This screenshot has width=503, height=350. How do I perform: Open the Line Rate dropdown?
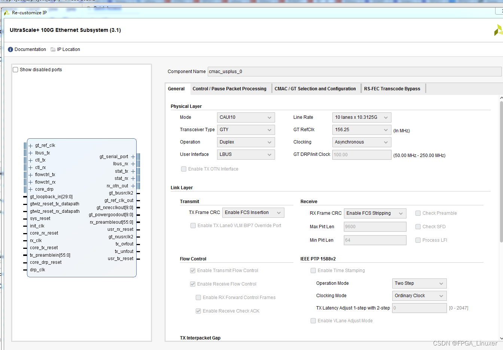pos(362,117)
